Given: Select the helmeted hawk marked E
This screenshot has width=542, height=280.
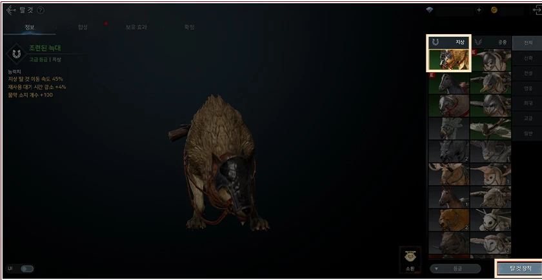Looking at the screenshot, I should click(x=490, y=60).
